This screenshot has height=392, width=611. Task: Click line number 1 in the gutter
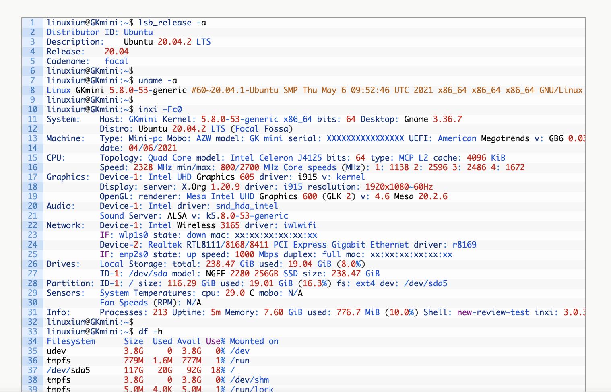(x=32, y=23)
